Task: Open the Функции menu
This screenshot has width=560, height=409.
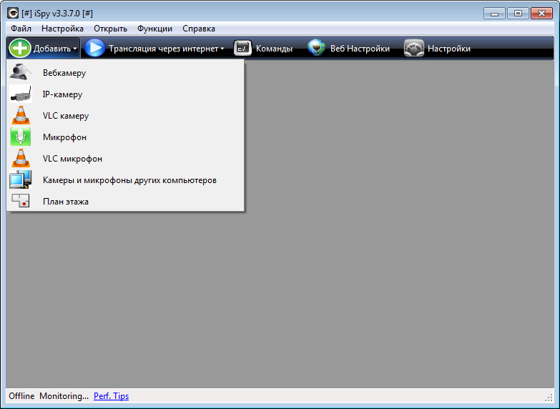Action: click(x=154, y=29)
